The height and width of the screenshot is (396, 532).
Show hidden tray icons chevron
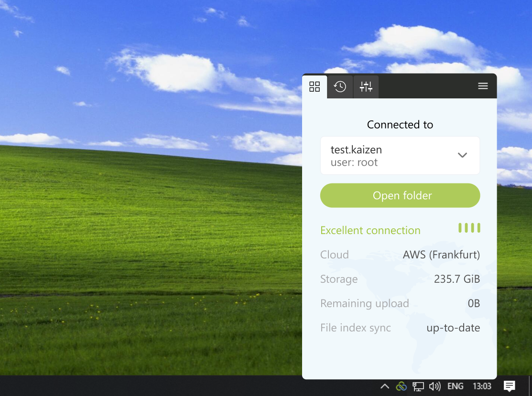point(384,386)
